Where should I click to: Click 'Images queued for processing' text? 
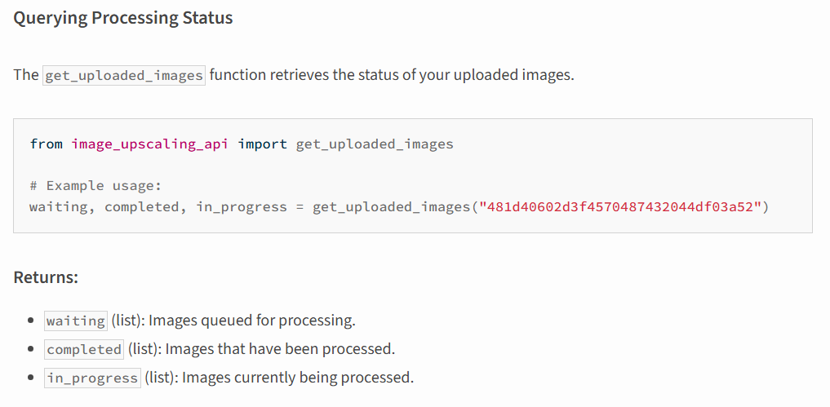251,321
